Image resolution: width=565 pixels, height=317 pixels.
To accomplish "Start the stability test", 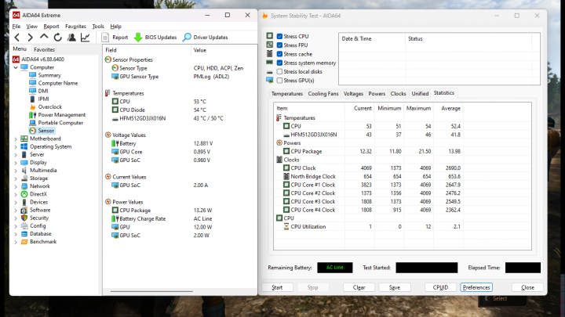I will pyautogui.click(x=277, y=287).
